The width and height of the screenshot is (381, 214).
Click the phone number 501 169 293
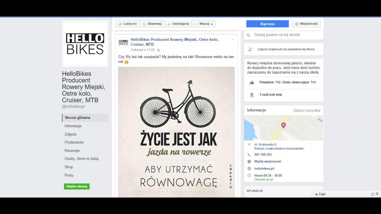click(263, 155)
